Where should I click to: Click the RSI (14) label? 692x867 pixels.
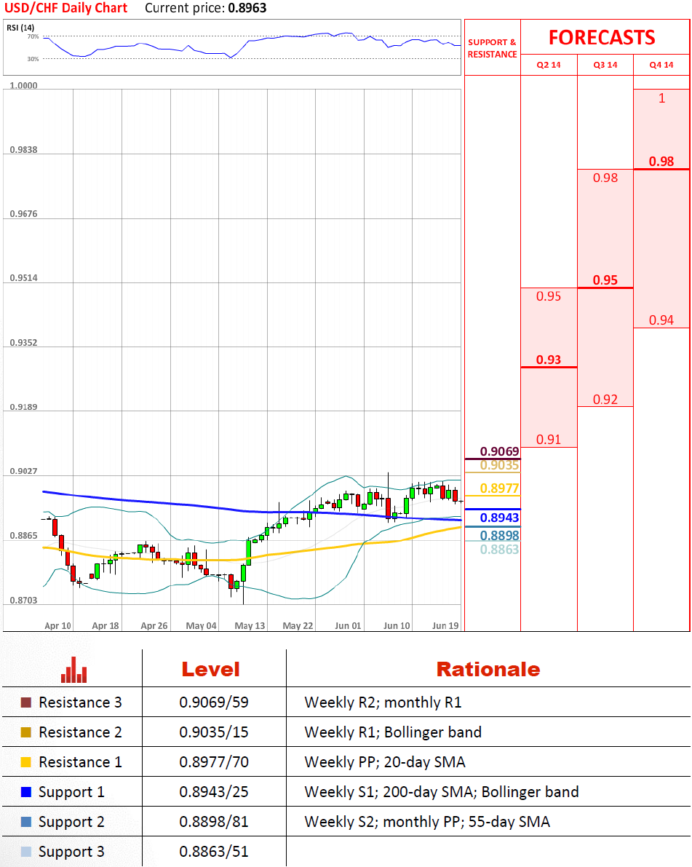[20, 28]
